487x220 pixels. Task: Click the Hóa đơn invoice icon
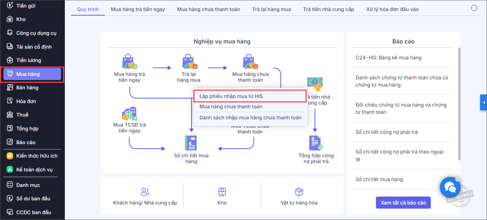(x=10, y=101)
